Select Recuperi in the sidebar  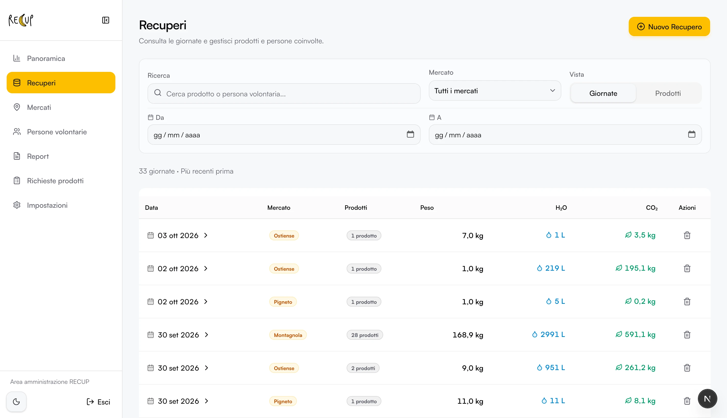coord(61,83)
